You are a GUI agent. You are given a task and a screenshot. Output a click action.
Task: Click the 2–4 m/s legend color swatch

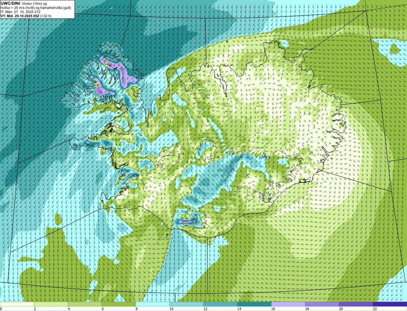point(51,304)
